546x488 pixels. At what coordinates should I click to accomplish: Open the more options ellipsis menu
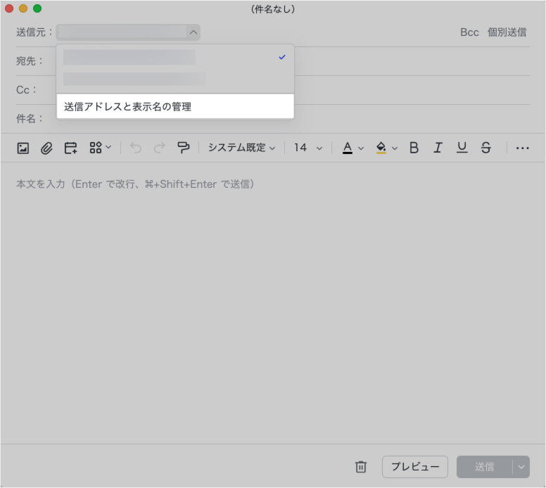(522, 148)
